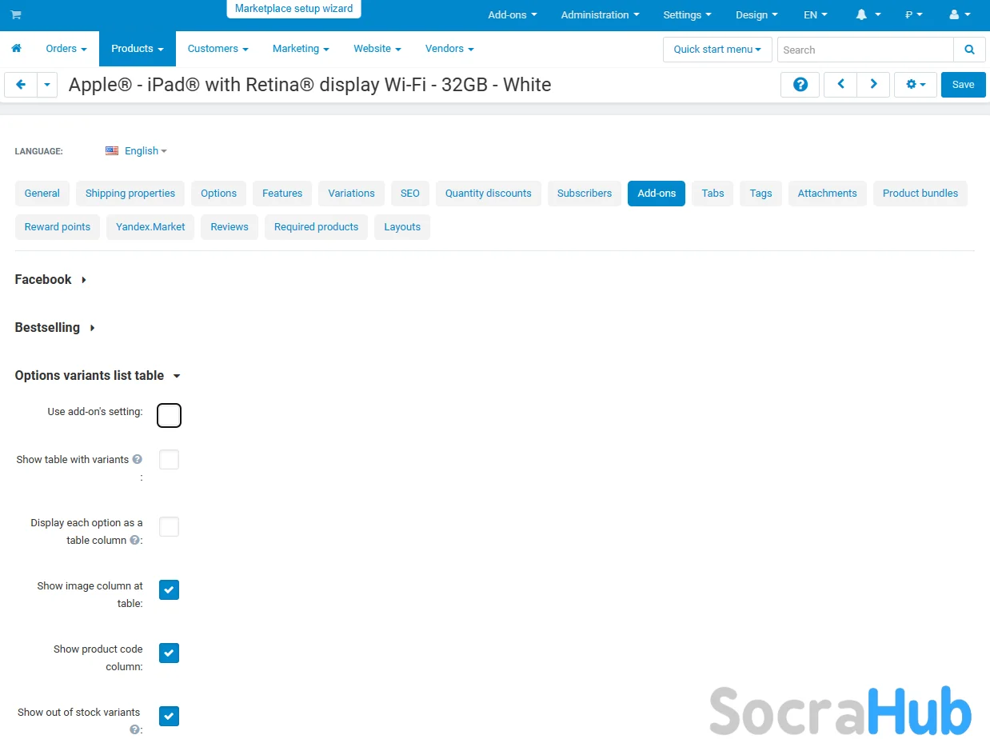Go to the next product arrow
990x739 pixels.
click(x=873, y=85)
